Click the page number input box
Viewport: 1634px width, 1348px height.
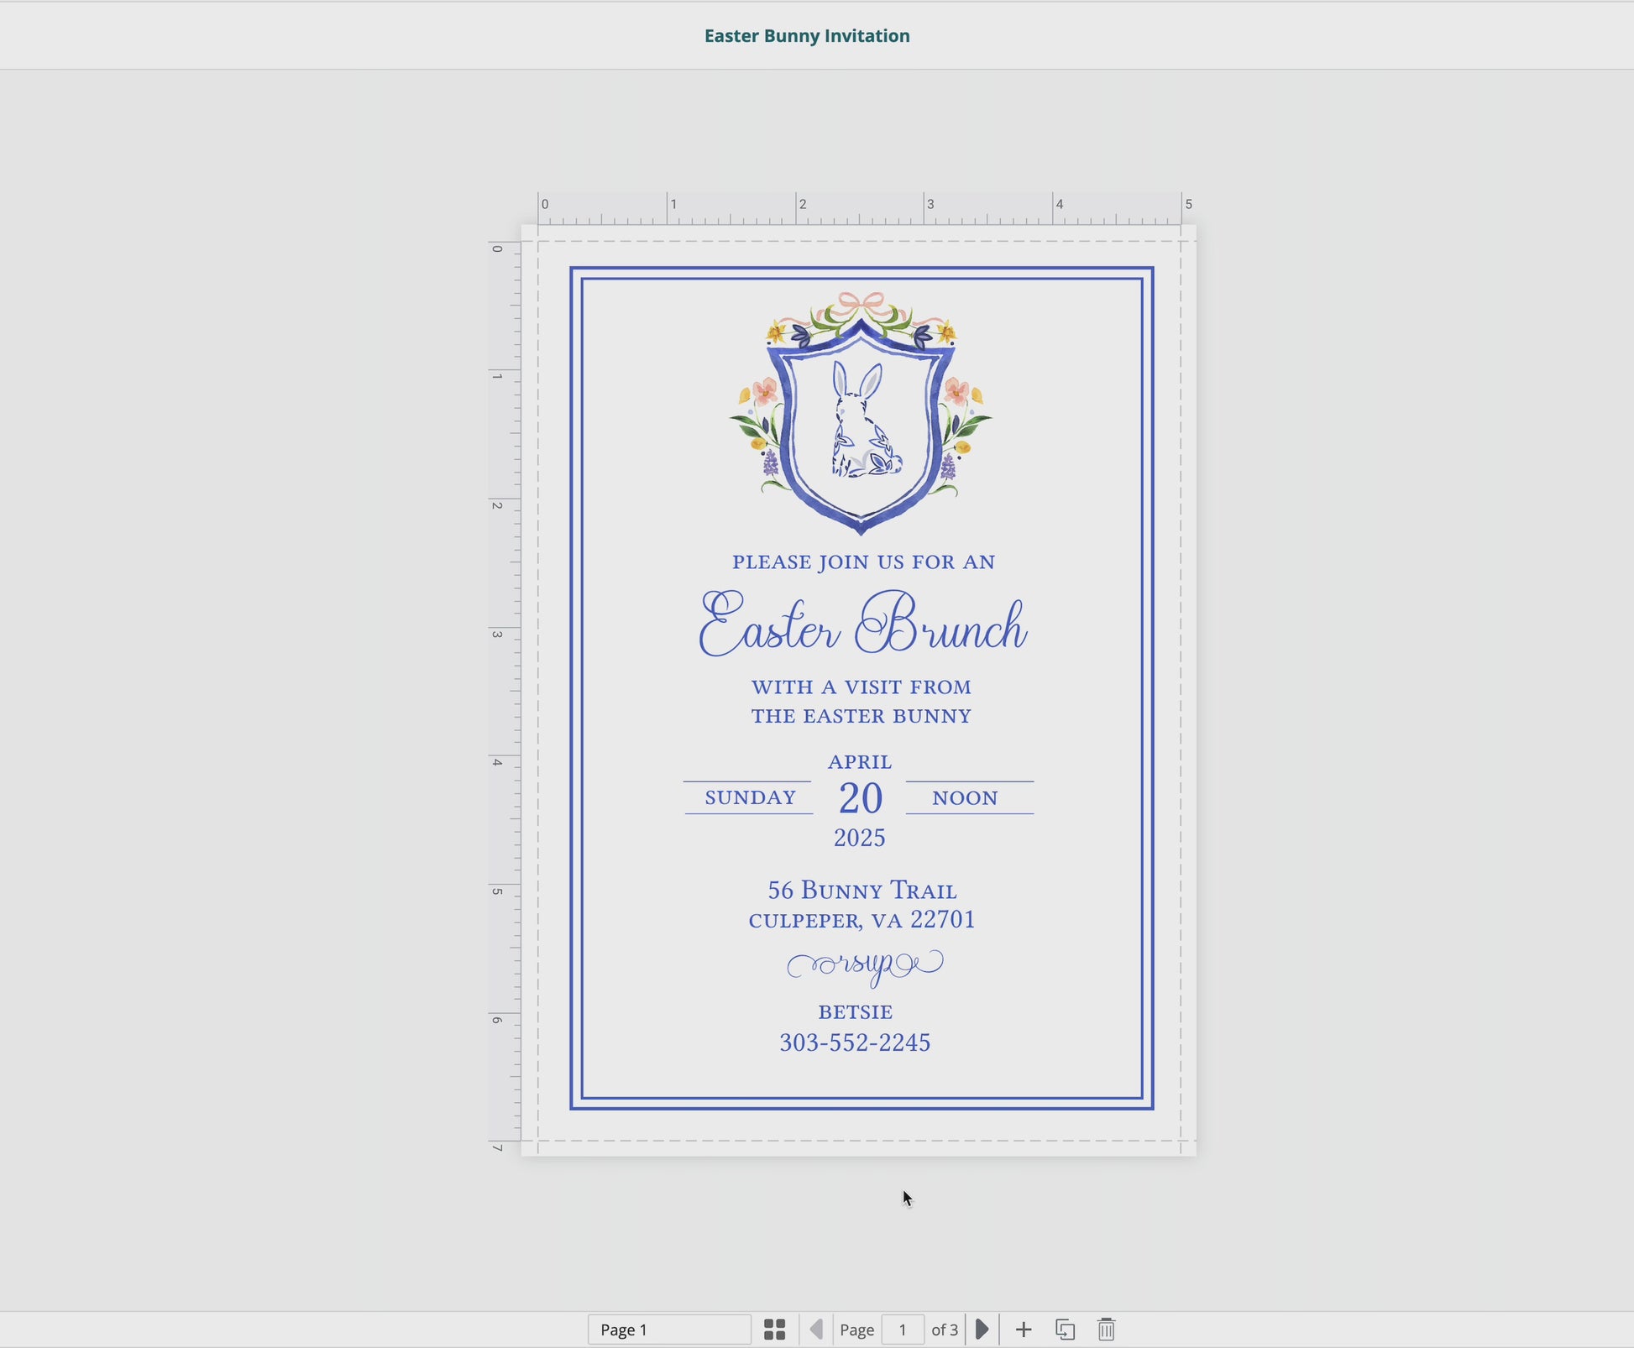[903, 1330]
